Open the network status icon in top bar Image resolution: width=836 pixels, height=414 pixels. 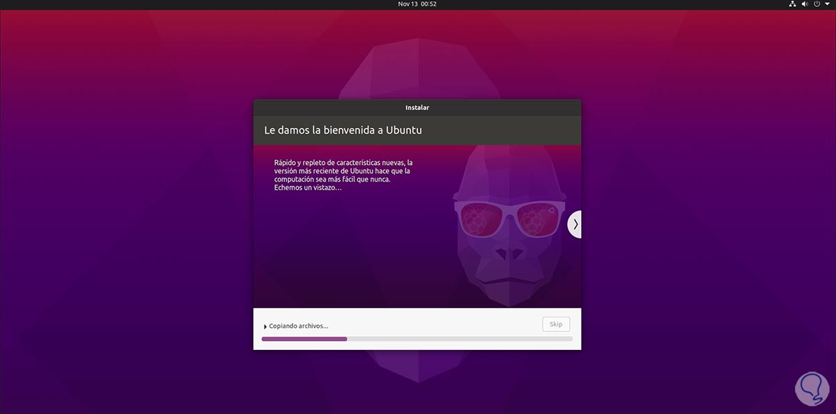[x=793, y=4]
